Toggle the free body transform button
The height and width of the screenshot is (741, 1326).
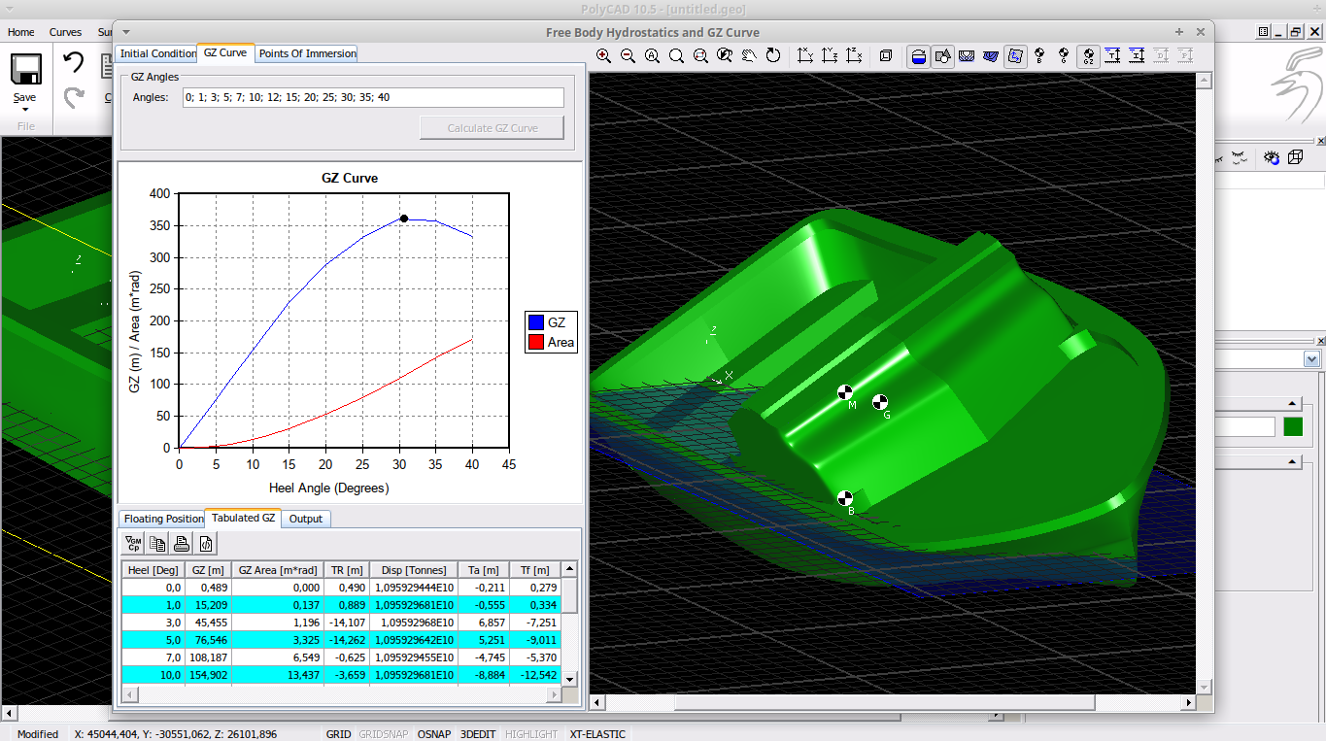click(1015, 56)
